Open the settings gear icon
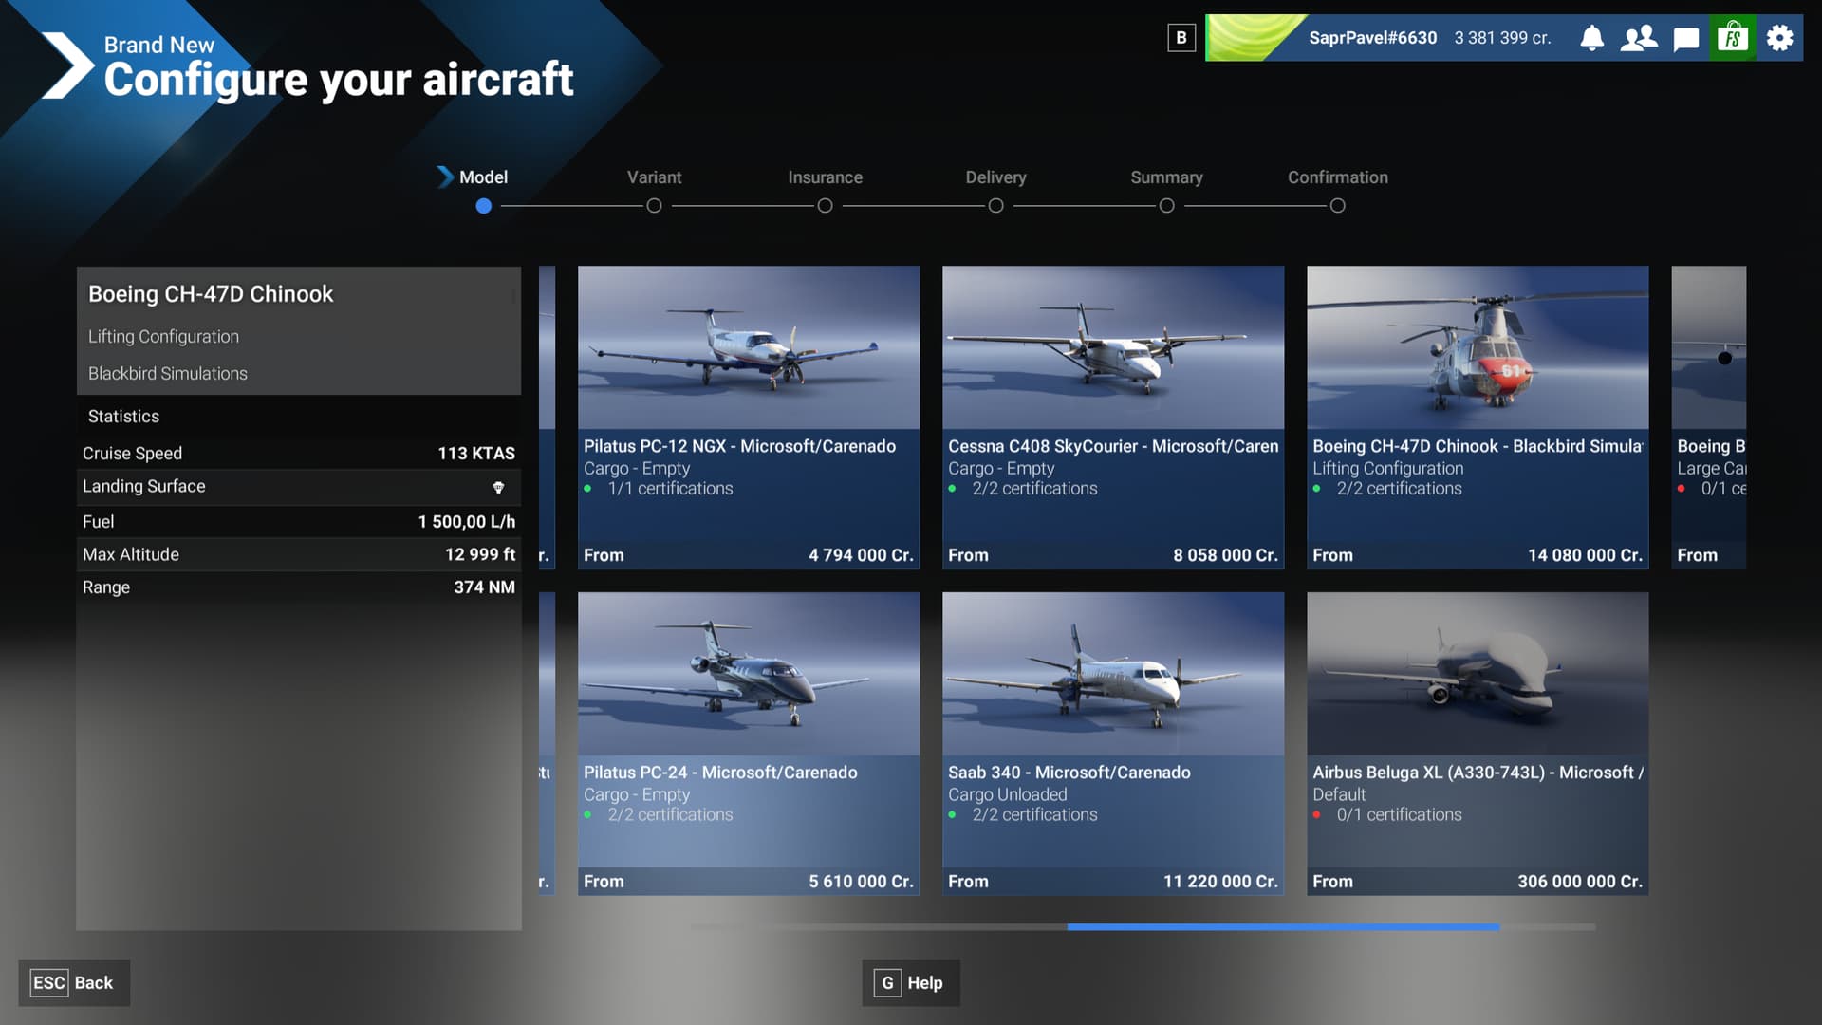 point(1779,38)
